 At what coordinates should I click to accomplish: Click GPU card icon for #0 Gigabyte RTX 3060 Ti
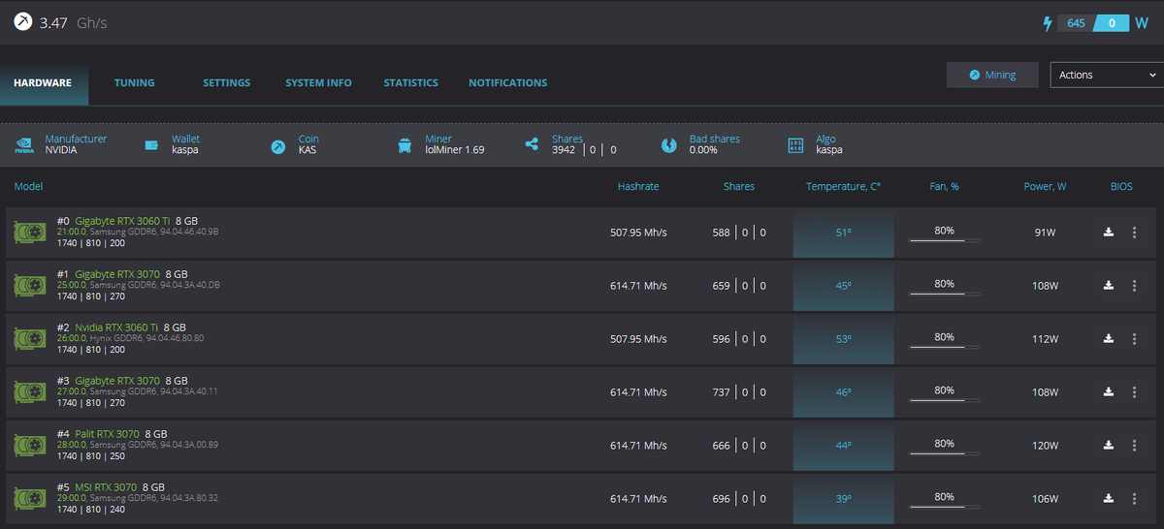coord(30,233)
